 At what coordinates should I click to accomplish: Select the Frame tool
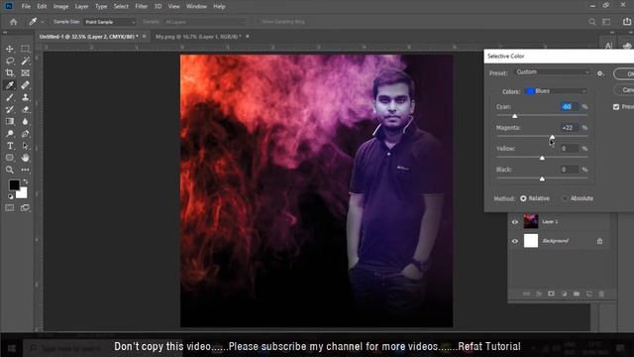pyautogui.click(x=25, y=73)
